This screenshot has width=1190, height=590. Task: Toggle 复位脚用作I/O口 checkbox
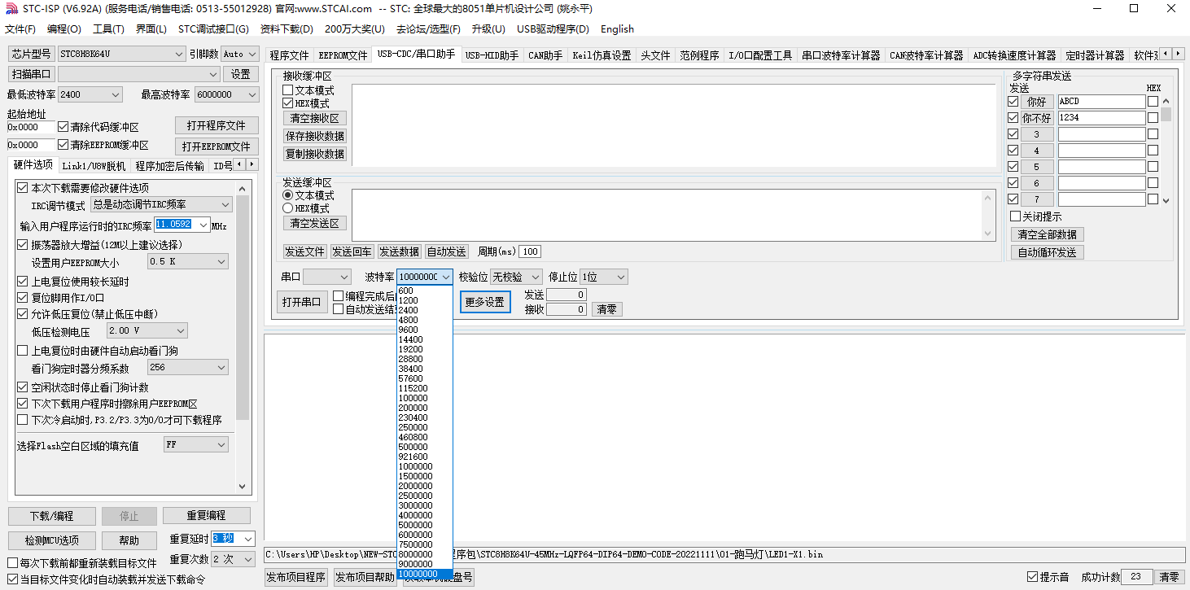point(23,298)
